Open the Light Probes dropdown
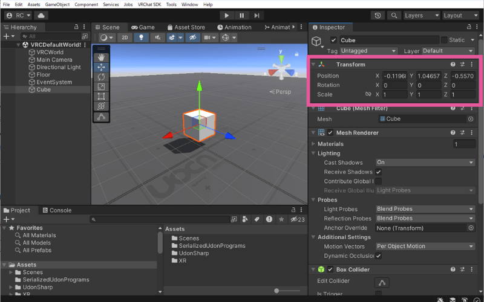 tap(425, 209)
